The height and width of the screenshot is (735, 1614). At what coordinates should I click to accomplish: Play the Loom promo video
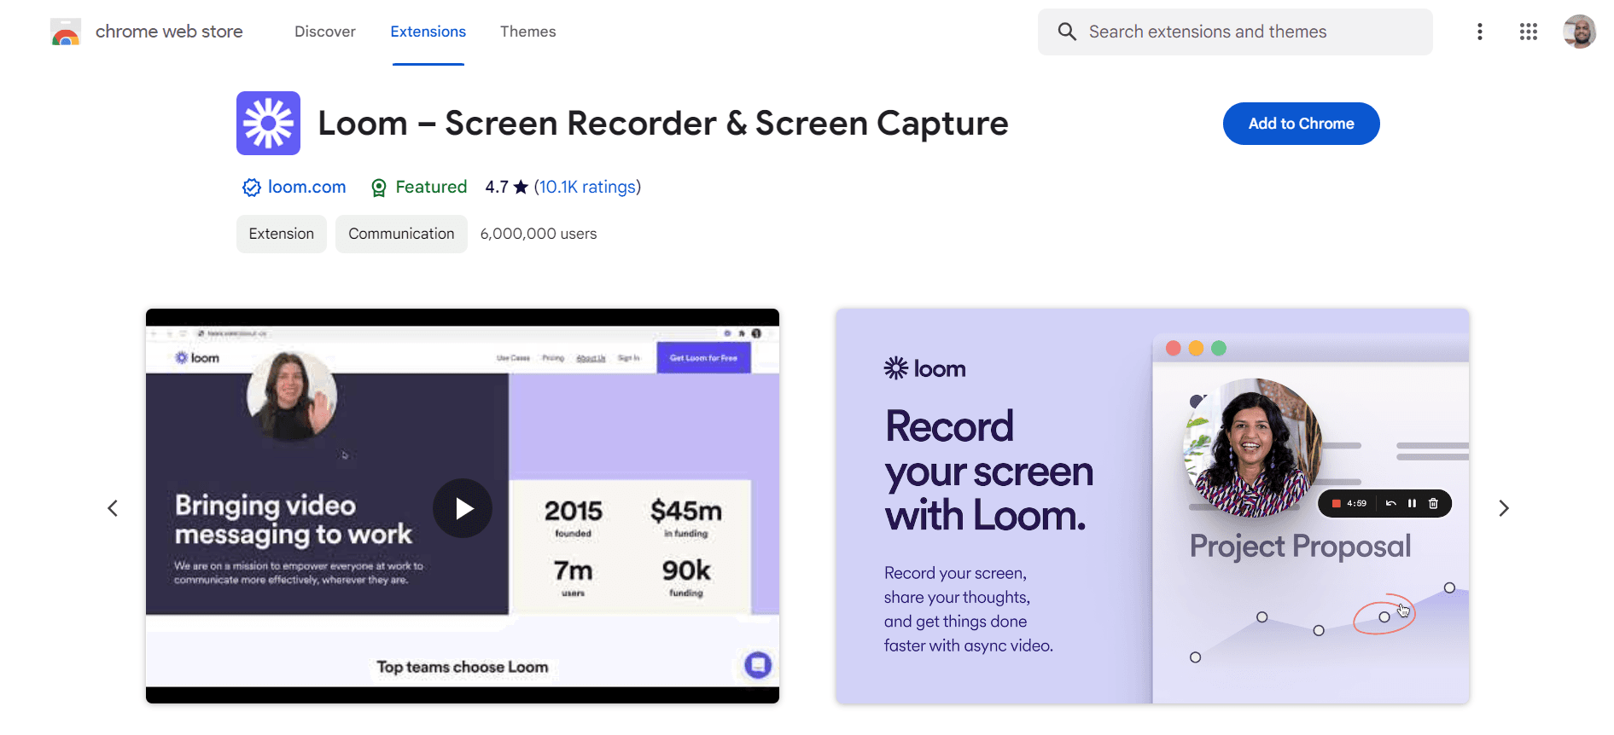[462, 508]
